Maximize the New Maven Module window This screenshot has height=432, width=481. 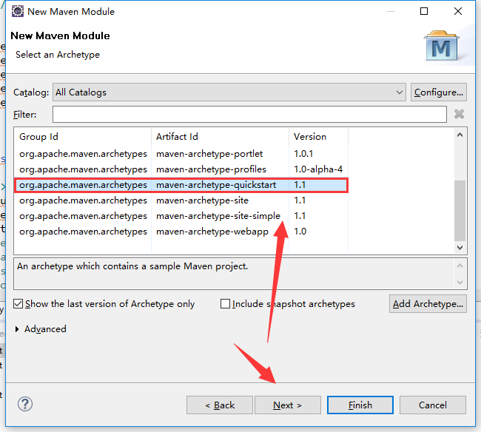[x=424, y=11]
